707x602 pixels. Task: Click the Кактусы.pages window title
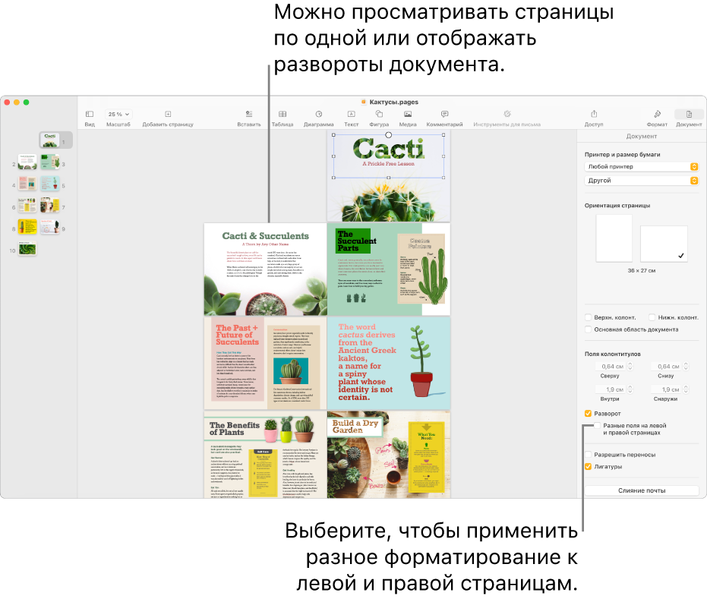click(393, 102)
